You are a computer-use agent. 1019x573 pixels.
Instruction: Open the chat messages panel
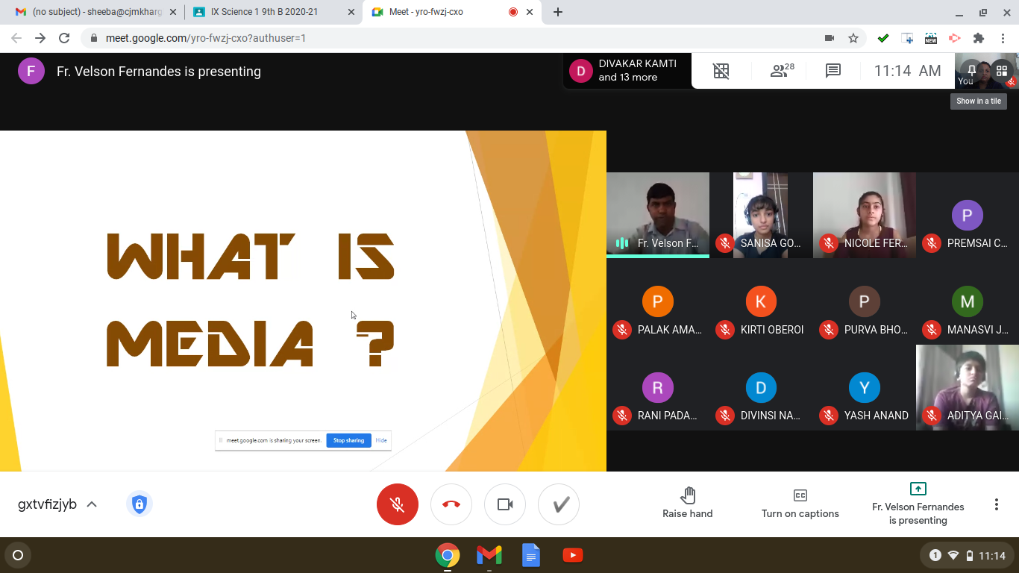click(833, 71)
